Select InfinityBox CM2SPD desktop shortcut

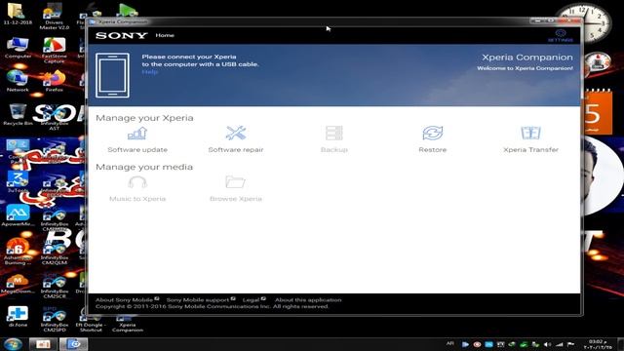[55, 319]
